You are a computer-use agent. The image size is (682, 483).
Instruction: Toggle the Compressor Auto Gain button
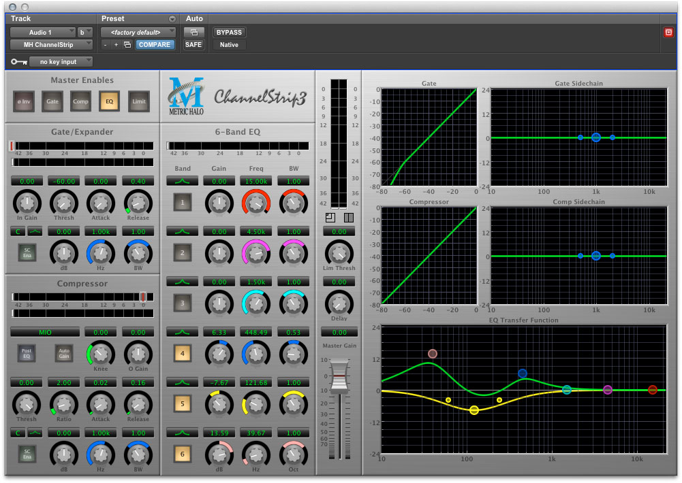64,353
